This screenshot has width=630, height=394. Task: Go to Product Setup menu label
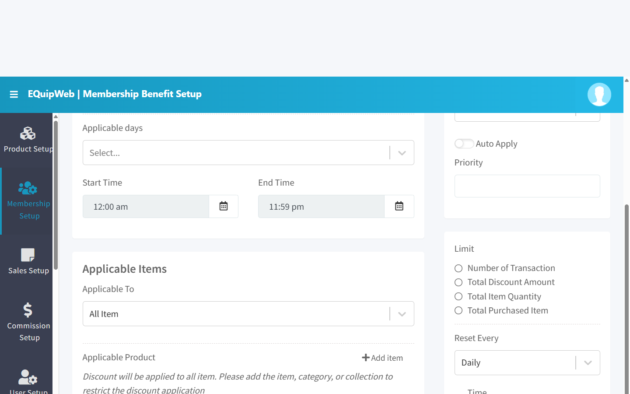28,149
